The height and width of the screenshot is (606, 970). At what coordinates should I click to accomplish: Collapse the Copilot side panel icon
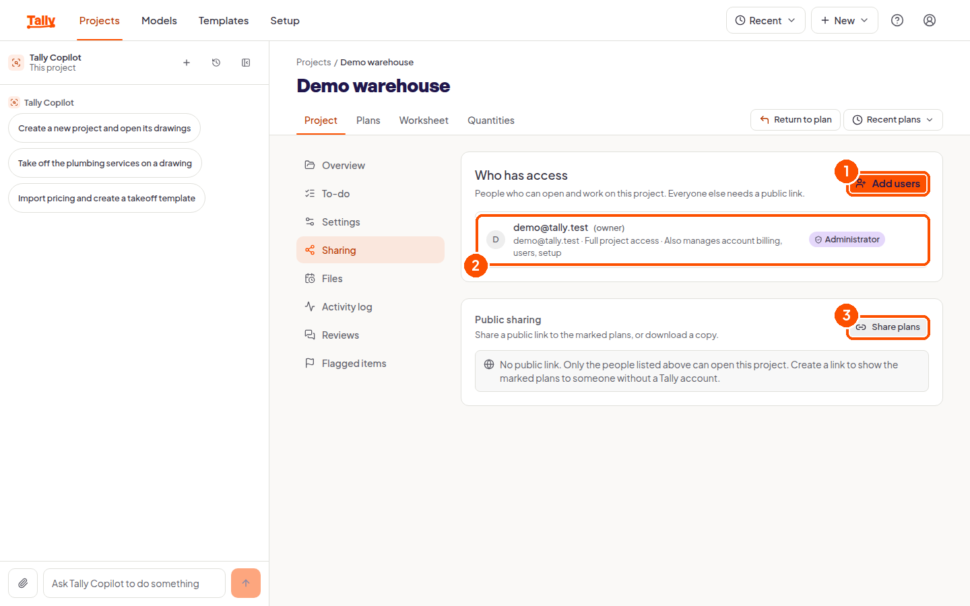point(246,63)
